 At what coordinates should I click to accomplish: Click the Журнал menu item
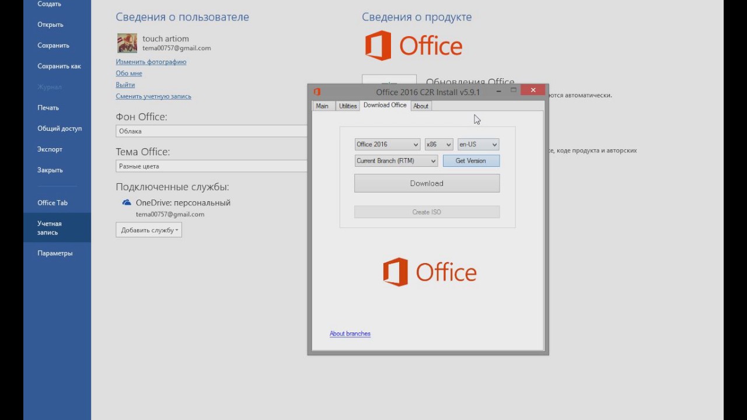click(57, 87)
